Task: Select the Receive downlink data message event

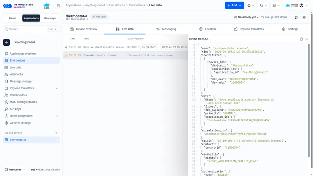Action: [125, 47]
